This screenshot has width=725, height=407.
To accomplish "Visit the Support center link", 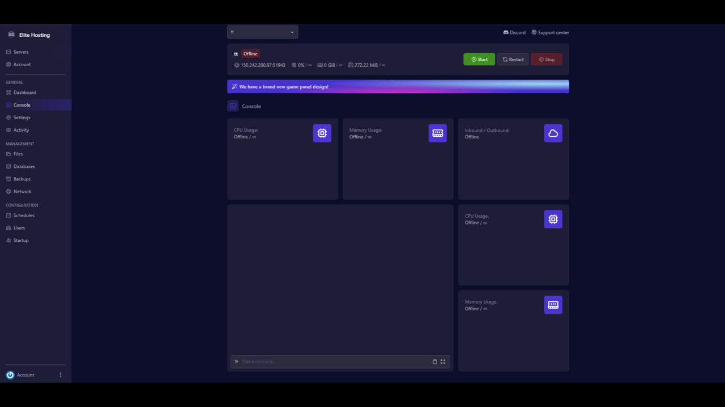I will (x=550, y=33).
